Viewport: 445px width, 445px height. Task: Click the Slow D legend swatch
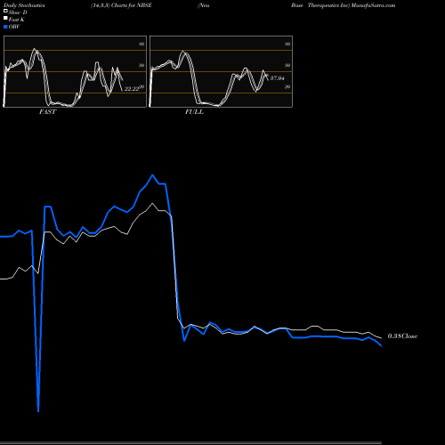(x=5, y=11)
